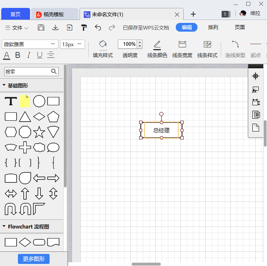This screenshot has height=266, width=267.
Task: Click the line color pen icon
Action: click(x=157, y=44)
